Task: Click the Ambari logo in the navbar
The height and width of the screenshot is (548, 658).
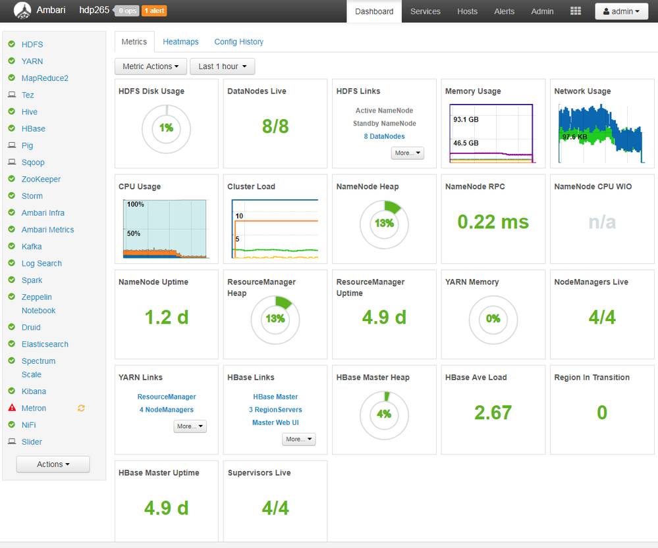Action: click(x=22, y=11)
